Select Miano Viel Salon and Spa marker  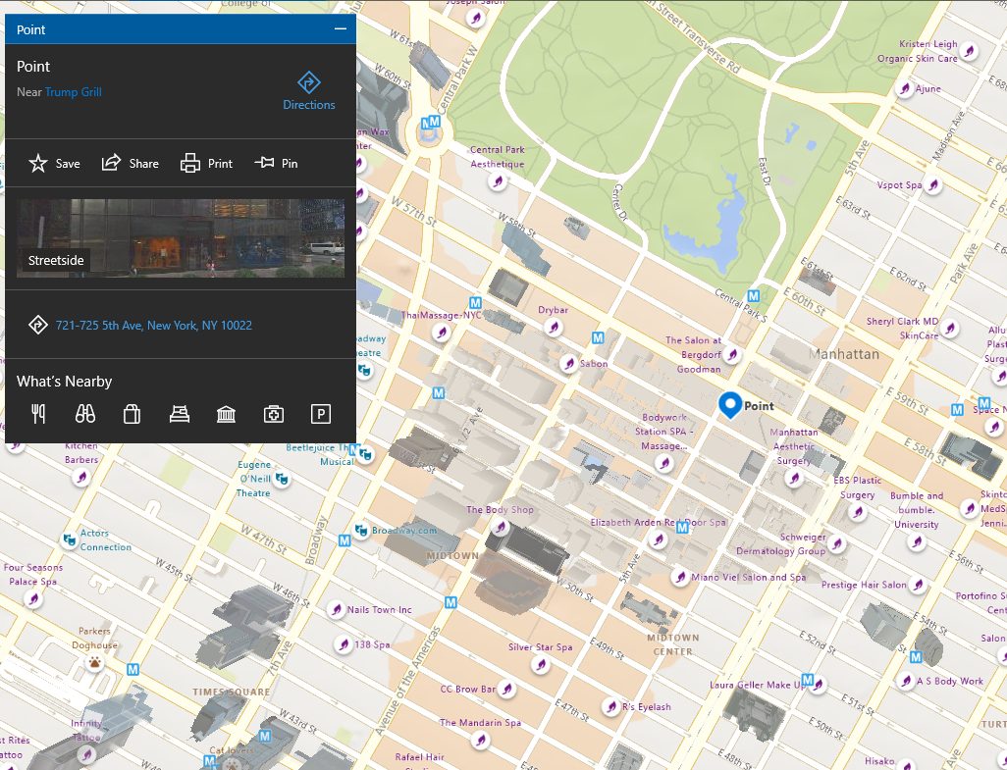[680, 577]
